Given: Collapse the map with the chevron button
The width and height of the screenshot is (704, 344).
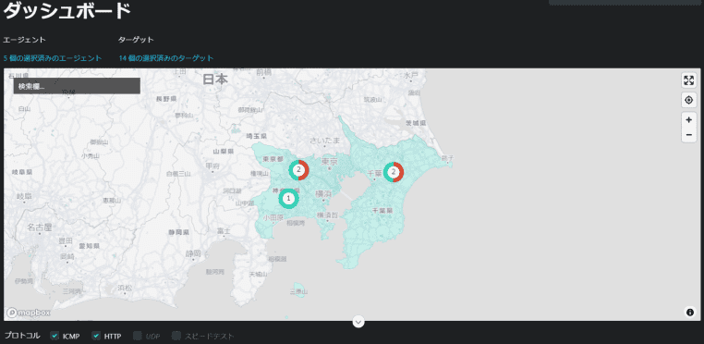Looking at the screenshot, I should click(x=358, y=322).
